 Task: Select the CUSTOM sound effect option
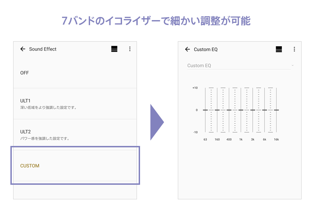[x=75, y=166]
